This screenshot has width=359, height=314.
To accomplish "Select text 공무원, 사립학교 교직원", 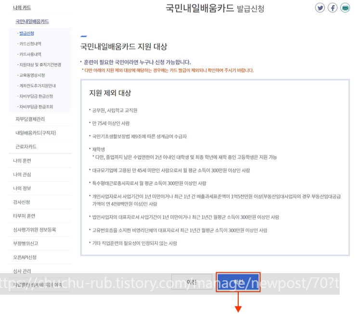I will pos(115,110).
